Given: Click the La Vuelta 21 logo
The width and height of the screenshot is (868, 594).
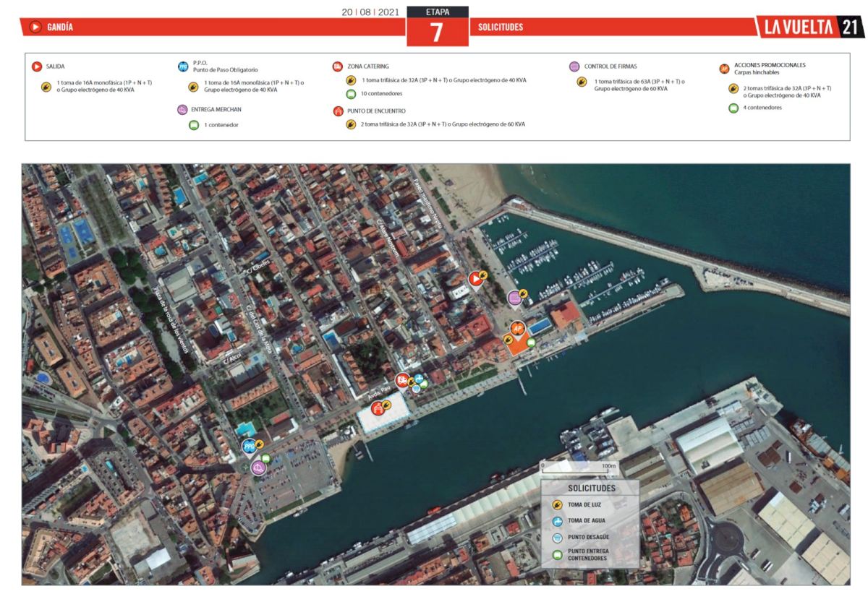Looking at the screenshot, I should point(810,27).
